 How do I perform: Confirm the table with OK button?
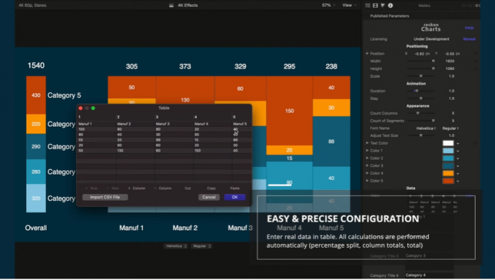[x=235, y=197]
